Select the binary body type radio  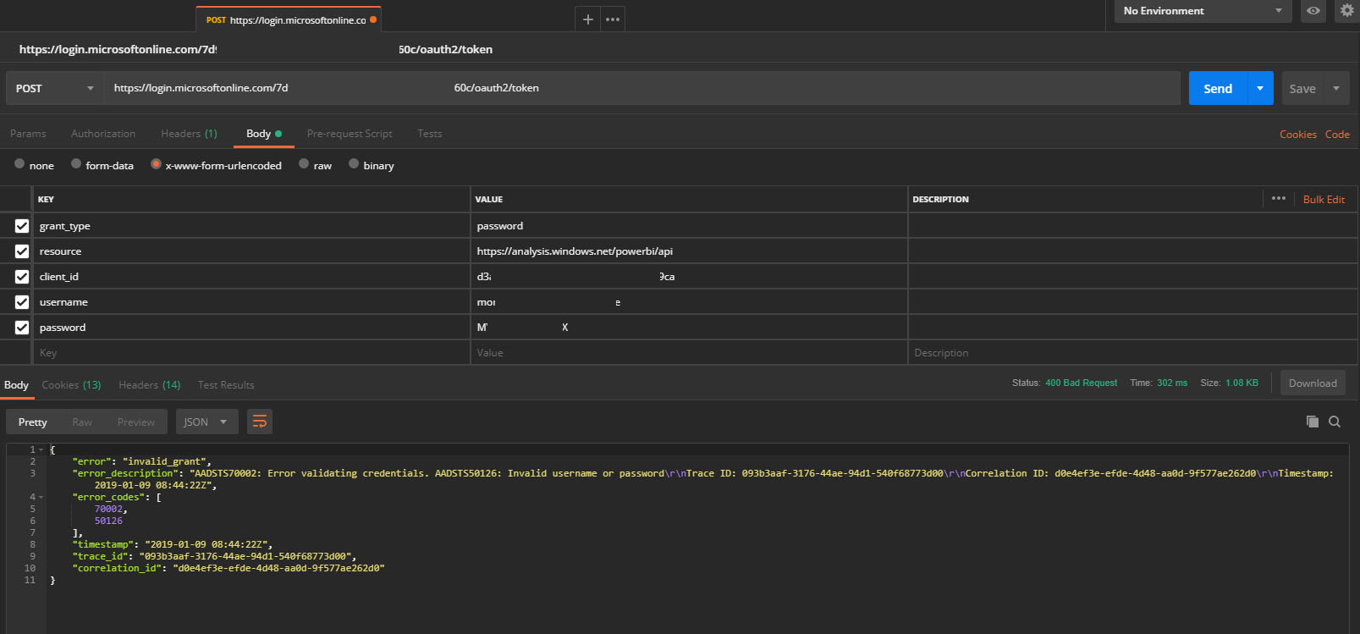[354, 164]
